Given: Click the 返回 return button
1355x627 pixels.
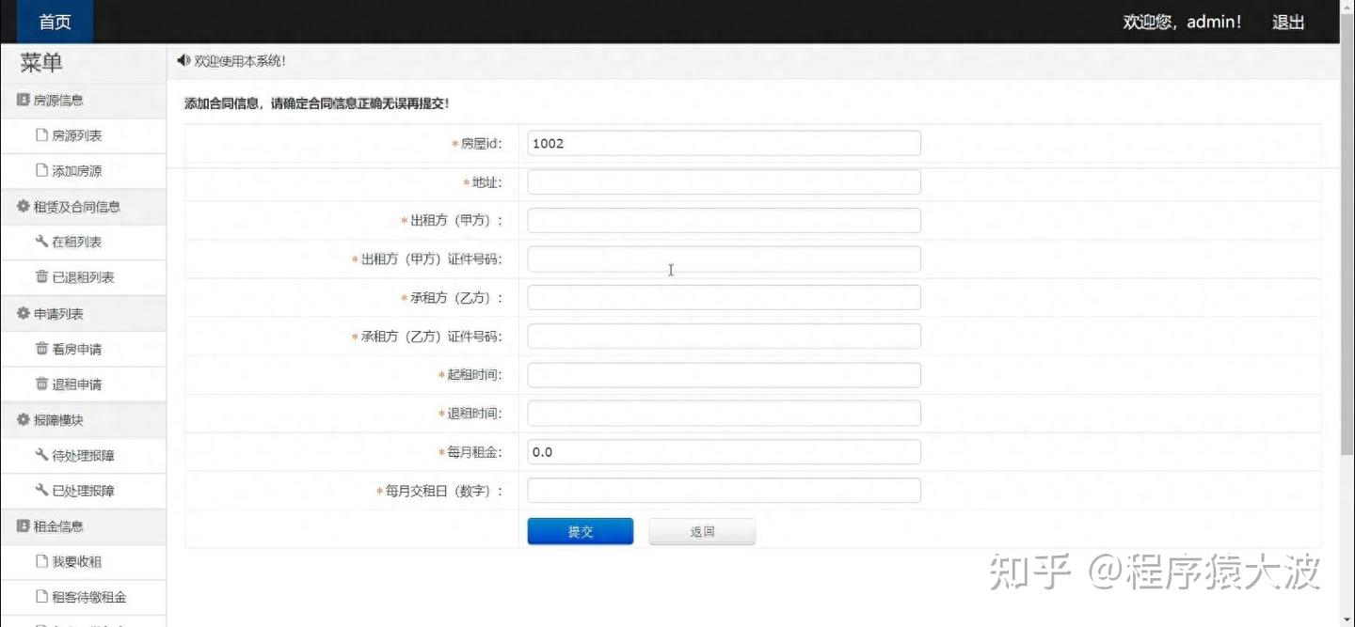Looking at the screenshot, I should [701, 530].
